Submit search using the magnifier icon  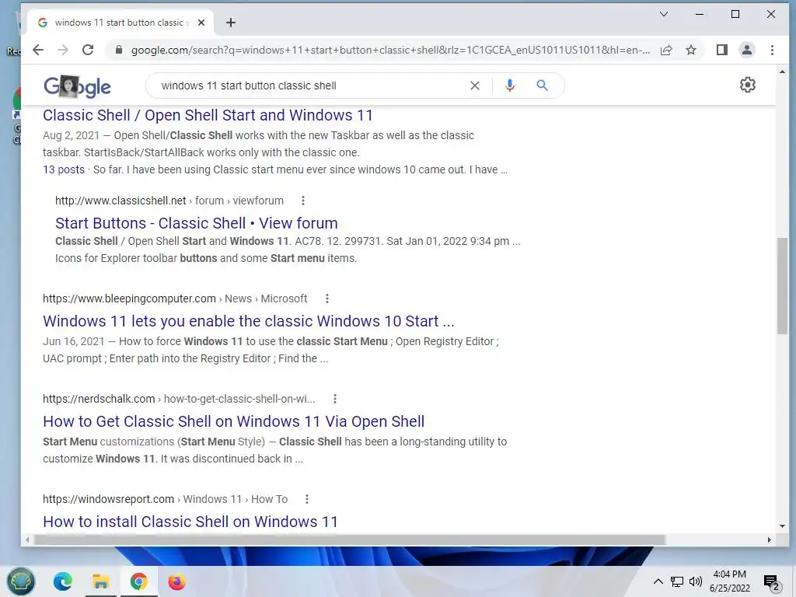click(542, 86)
